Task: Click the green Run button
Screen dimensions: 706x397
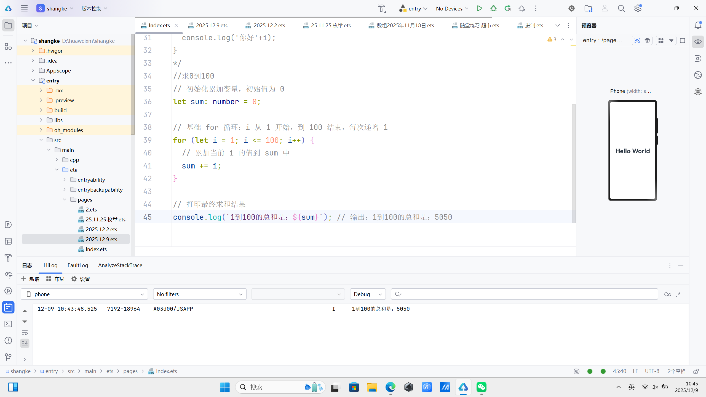Action: pyautogui.click(x=479, y=8)
